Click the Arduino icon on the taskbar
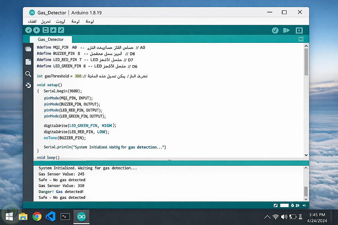Viewport: 338px width, 225px height. tap(81, 217)
